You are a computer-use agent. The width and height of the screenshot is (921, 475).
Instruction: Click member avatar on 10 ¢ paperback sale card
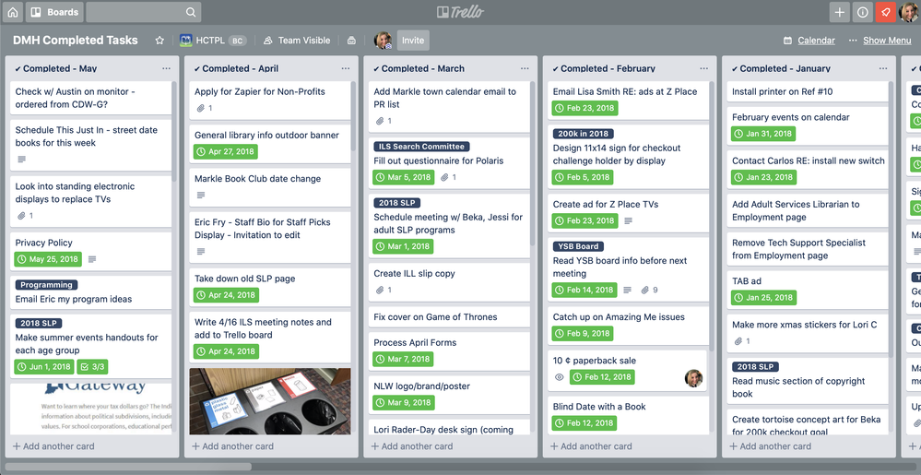tap(693, 378)
